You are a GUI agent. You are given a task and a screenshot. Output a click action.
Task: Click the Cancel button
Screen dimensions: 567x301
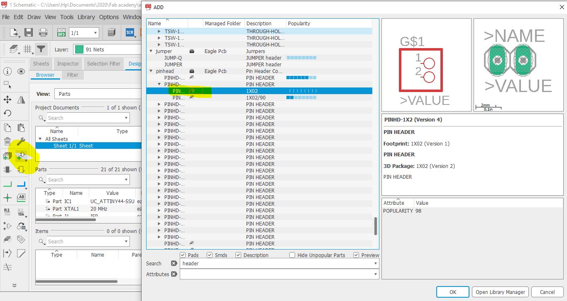(547, 292)
